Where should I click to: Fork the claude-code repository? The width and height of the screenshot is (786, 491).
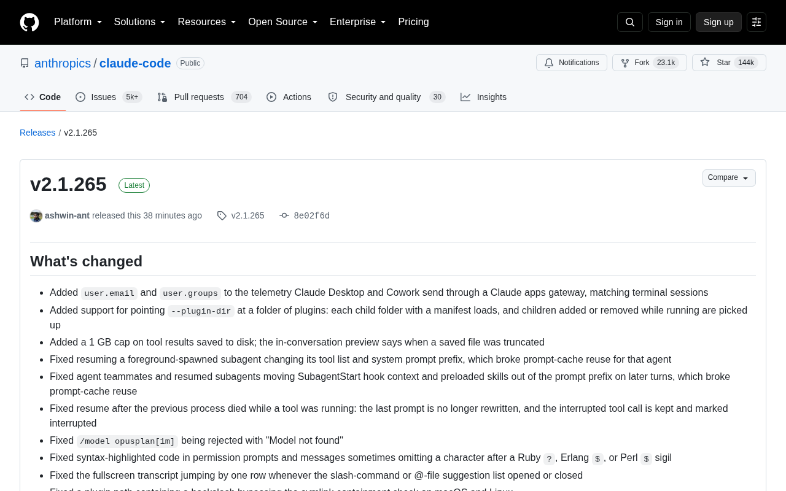coord(650,63)
